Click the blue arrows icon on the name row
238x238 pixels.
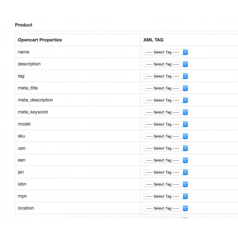click(185, 52)
